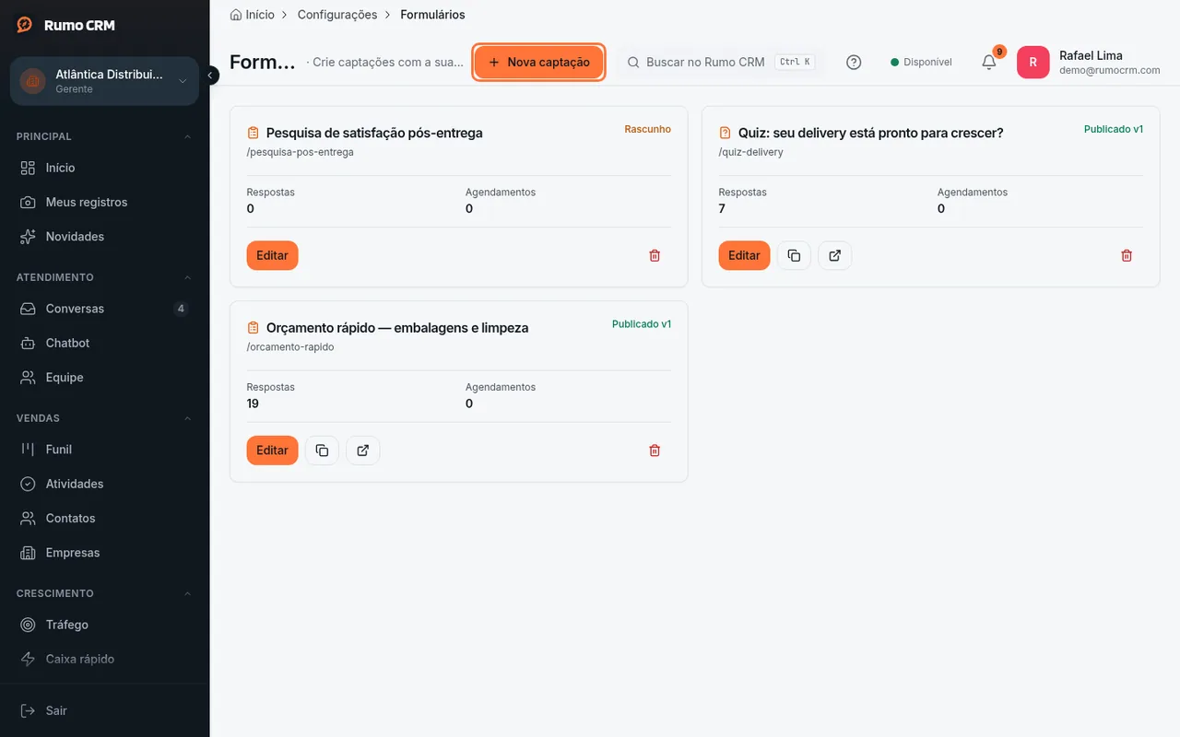Open Chatbot in the sidebar
This screenshot has width=1180, height=737.
pyautogui.click(x=104, y=343)
